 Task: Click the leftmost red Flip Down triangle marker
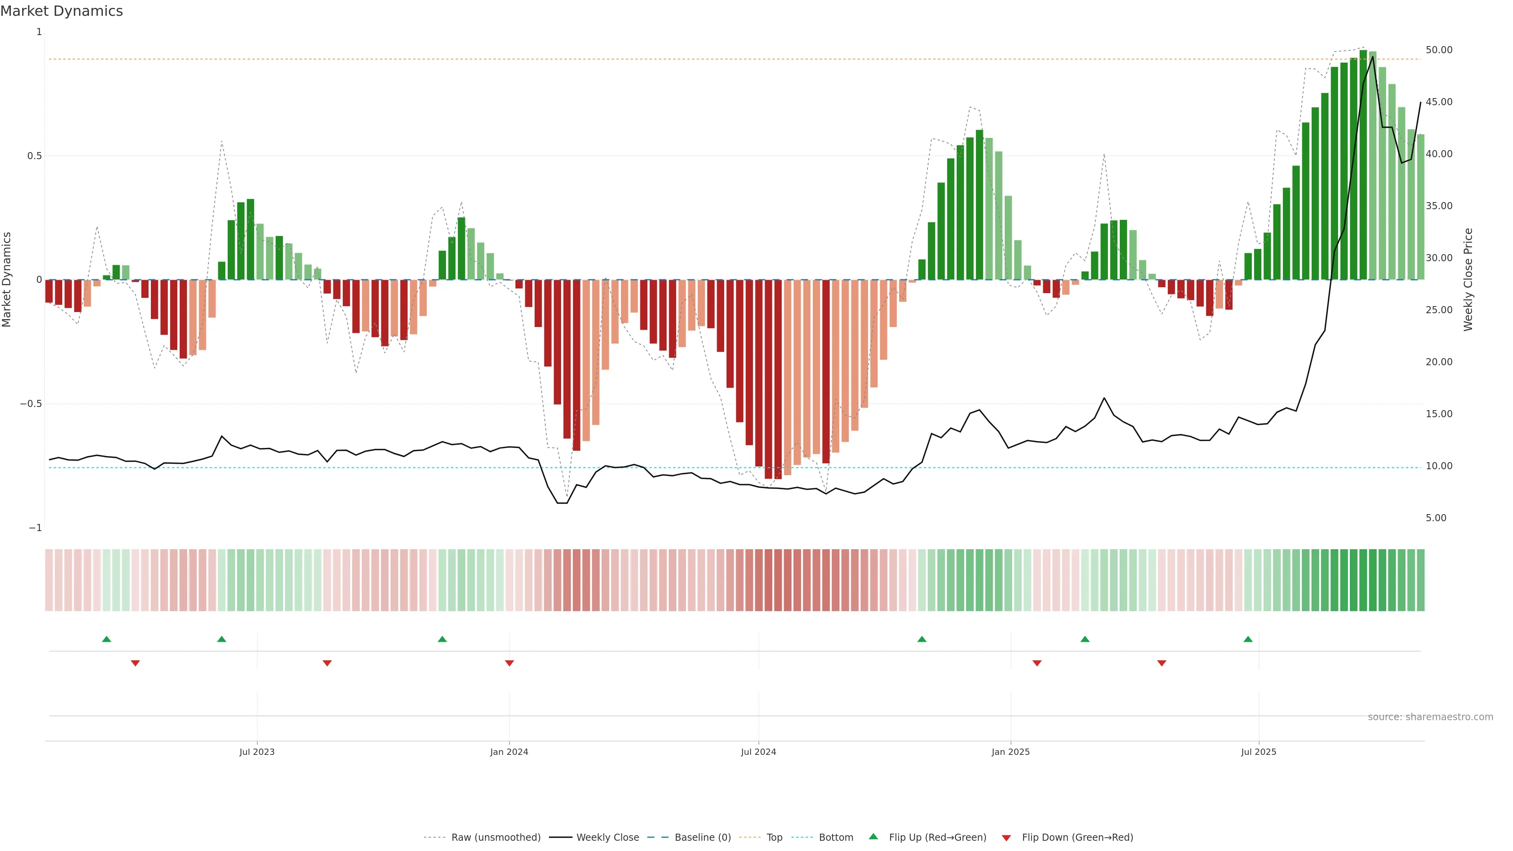pyautogui.click(x=135, y=663)
